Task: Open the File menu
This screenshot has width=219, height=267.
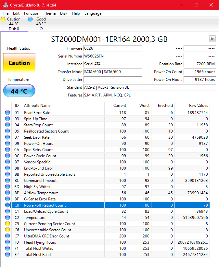Action: [6, 13]
